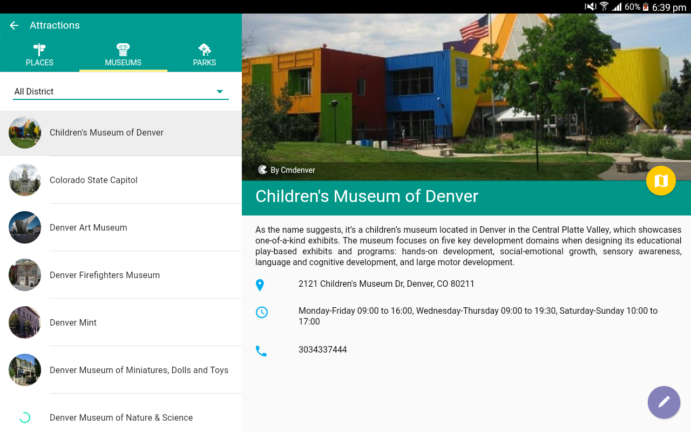Tap the 60% battery percentage
Image resolution: width=691 pixels, height=432 pixels.
pos(632,7)
